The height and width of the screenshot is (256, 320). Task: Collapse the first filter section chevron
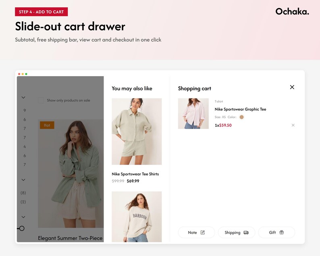pos(23,98)
